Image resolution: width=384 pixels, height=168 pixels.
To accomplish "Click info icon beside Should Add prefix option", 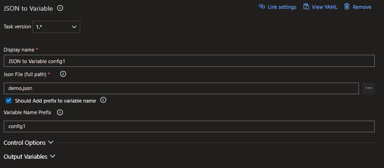I will (103, 100).
